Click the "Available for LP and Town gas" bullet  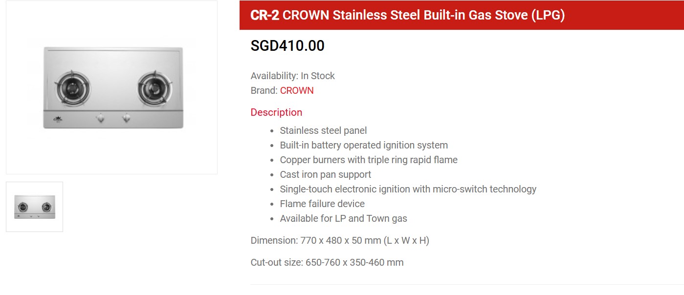click(343, 218)
